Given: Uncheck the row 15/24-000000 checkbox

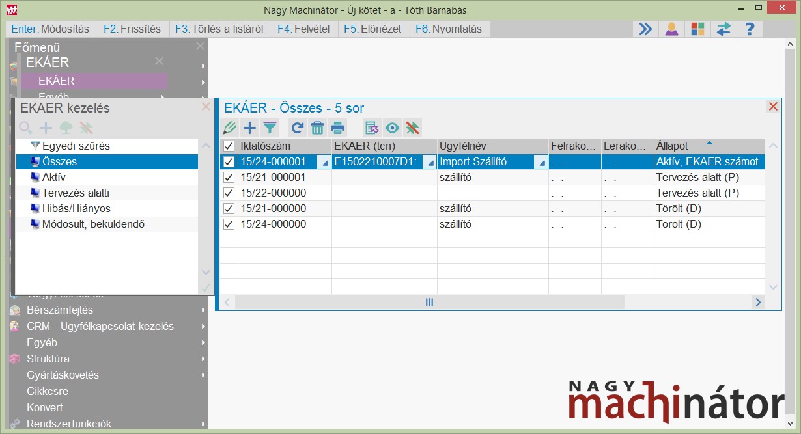Looking at the screenshot, I should pyautogui.click(x=229, y=224).
